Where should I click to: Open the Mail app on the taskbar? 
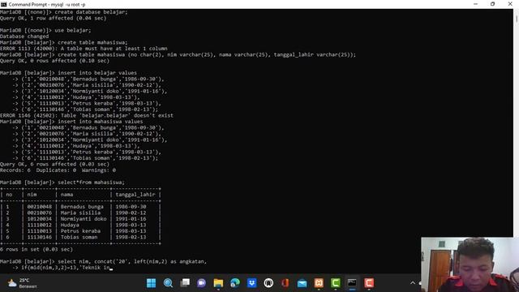302,283
